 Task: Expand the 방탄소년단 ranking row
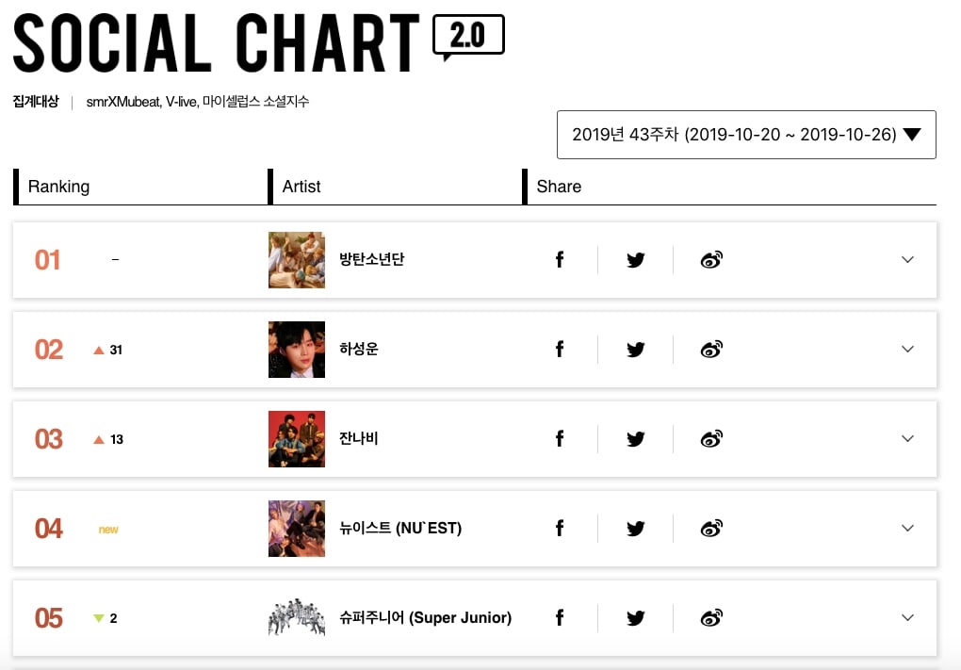[x=907, y=260]
